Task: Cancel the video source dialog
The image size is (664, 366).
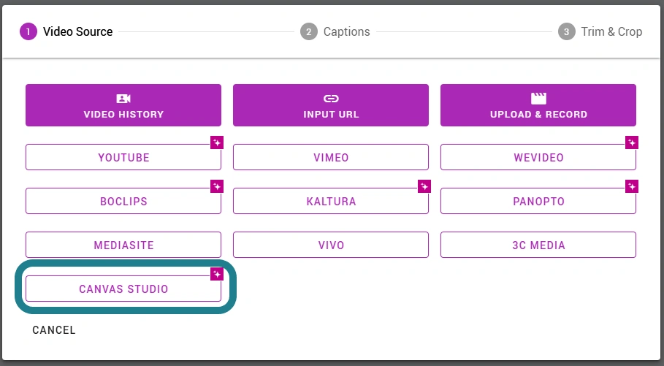Action: [54, 330]
